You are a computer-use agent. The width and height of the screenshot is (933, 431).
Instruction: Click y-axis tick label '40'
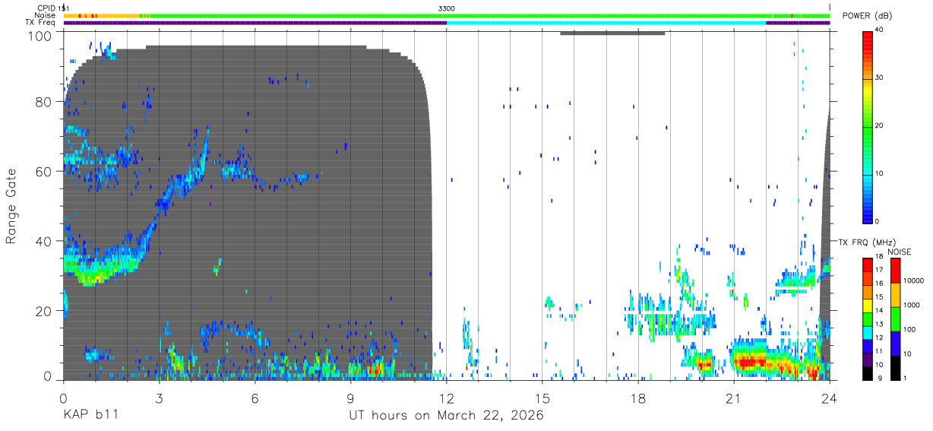click(45, 241)
